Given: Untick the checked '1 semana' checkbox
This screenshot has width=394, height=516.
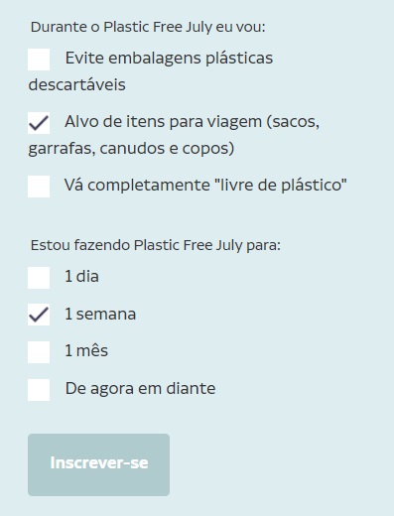Looking at the screenshot, I should coord(39,315).
